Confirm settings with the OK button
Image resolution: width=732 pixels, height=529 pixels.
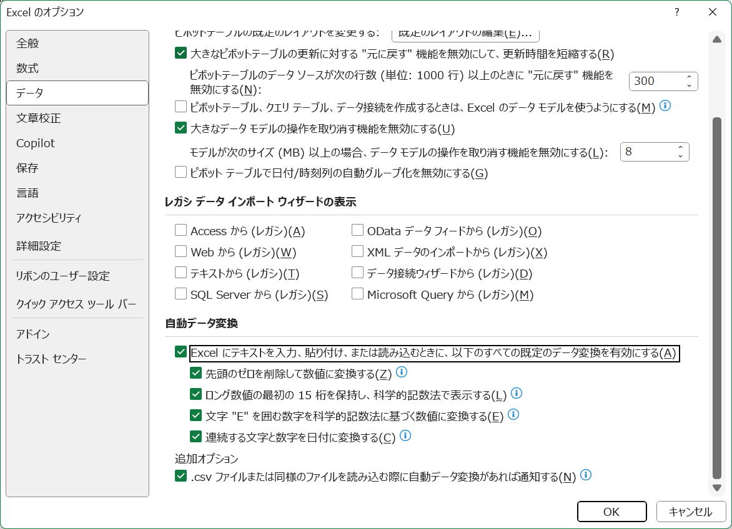click(611, 511)
